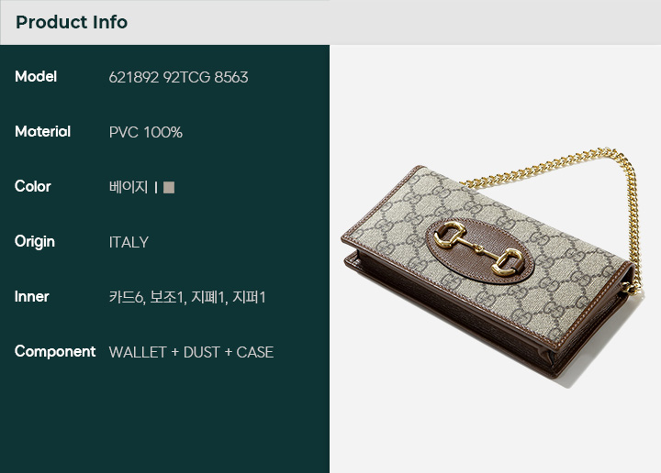Click the ITALY origin value
This screenshot has width=661, height=473.
[x=129, y=242]
